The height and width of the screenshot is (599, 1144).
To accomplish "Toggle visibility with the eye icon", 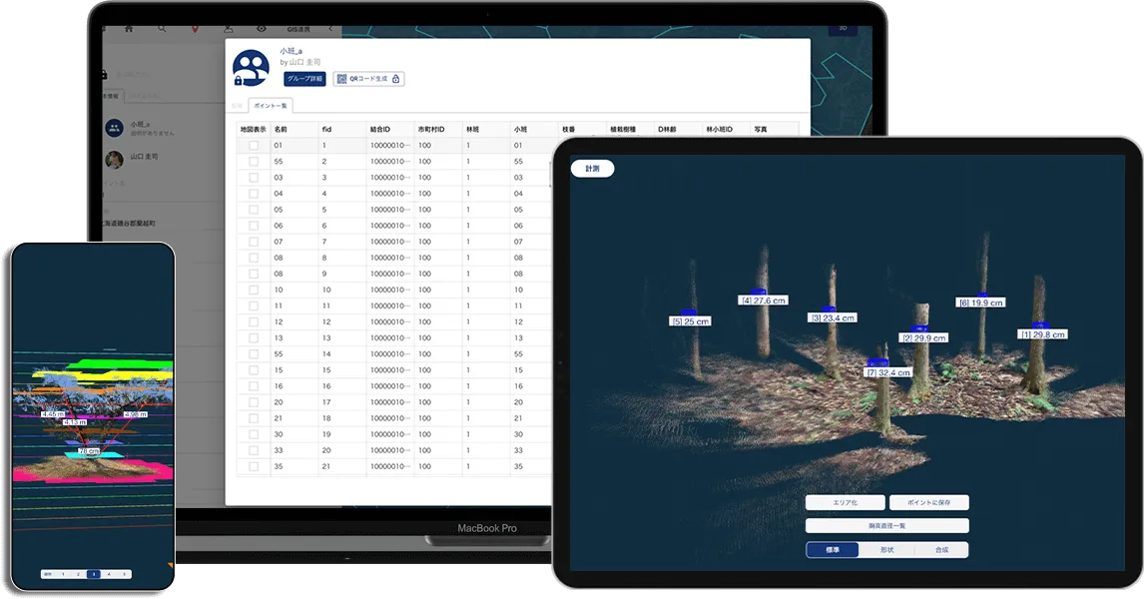I will 262,29.
